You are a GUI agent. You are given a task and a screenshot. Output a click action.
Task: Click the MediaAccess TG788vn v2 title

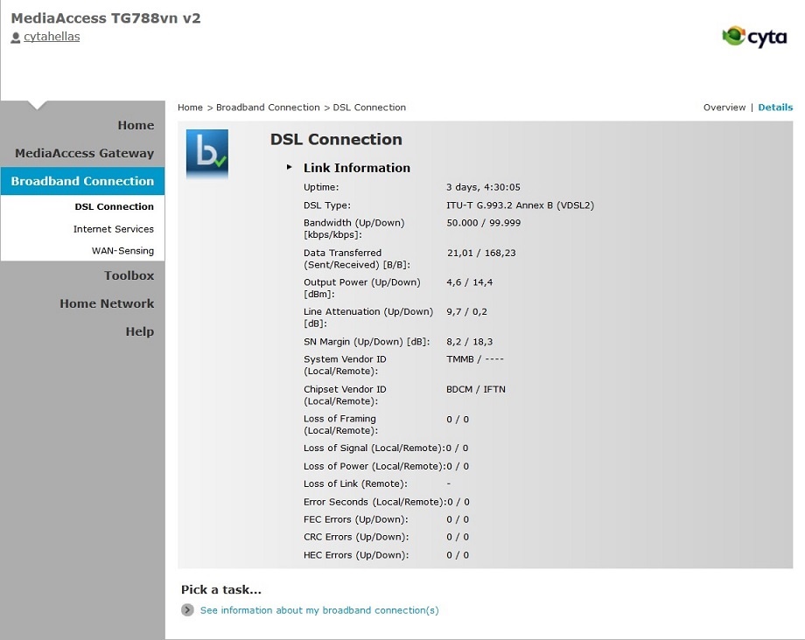(106, 18)
